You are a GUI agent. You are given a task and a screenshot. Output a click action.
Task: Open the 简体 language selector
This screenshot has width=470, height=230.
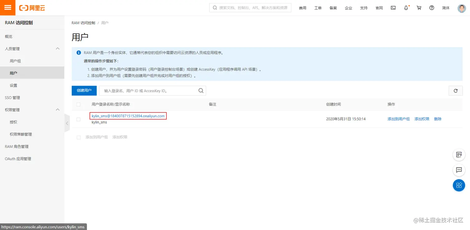(446, 8)
